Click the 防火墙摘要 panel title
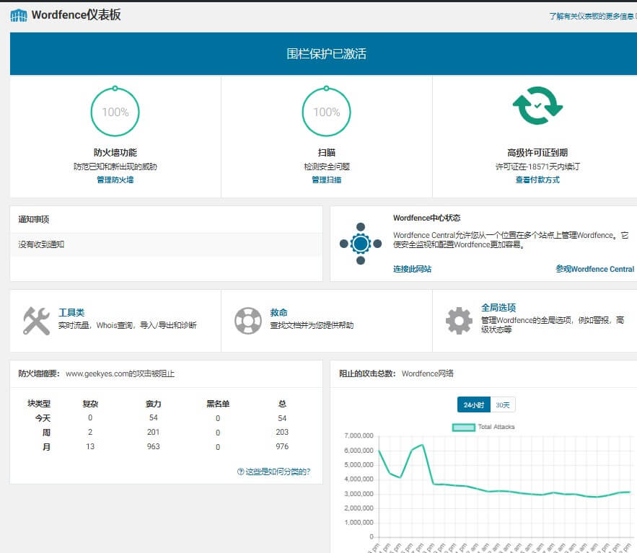Image resolution: width=637 pixels, height=553 pixels. 39,373
